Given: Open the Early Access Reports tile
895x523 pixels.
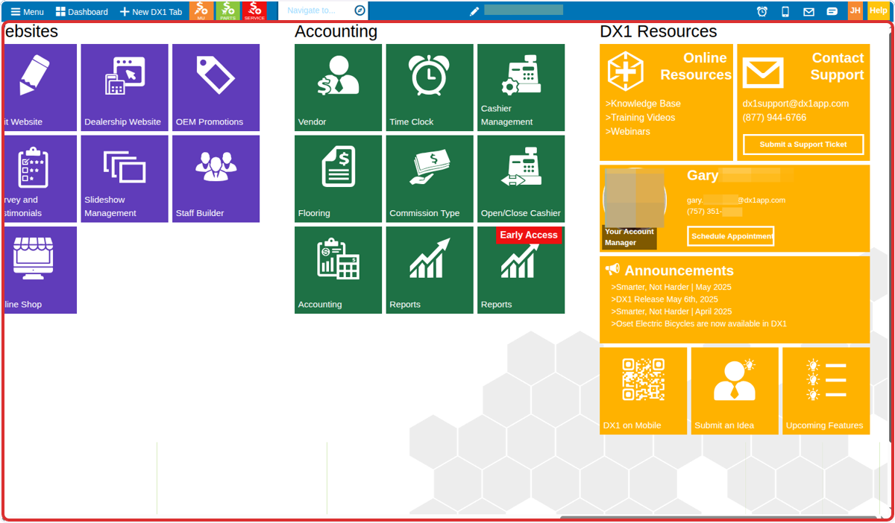Looking at the screenshot, I should [x=521, y=270].
